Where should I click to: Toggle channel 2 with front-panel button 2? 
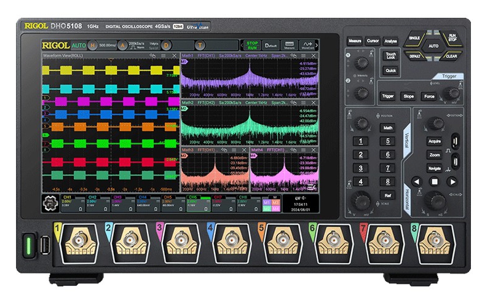click(360, 155)
